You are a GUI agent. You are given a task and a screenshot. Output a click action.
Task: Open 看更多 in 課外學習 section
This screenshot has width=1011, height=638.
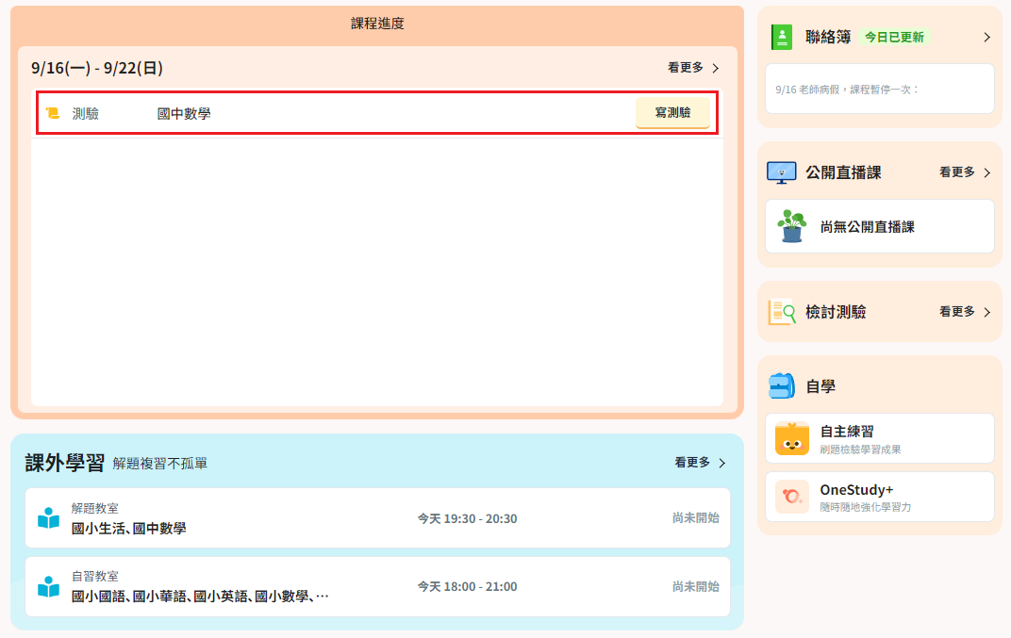[x=692, y=462]
